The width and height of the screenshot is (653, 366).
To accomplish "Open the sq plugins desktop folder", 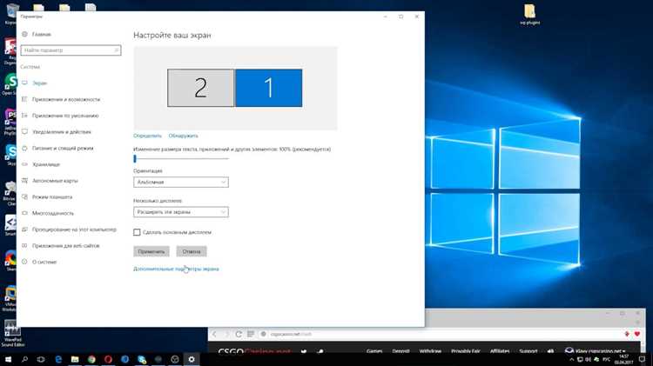I will coord(529,15).
